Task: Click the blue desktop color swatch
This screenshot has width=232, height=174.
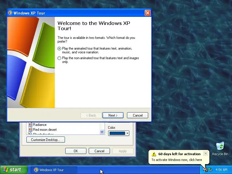Action: (x=117, y=133)
